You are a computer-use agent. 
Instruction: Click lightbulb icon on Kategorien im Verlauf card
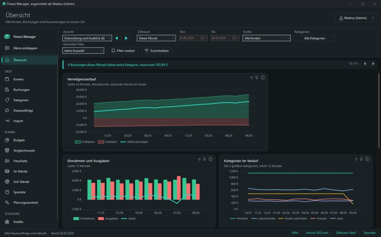click(x=361, y=159)
